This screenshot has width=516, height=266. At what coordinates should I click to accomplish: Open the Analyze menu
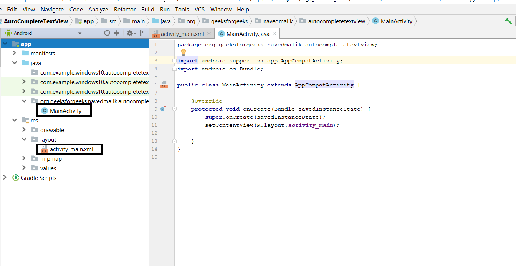pyautogui.click(x=98, y=9)
